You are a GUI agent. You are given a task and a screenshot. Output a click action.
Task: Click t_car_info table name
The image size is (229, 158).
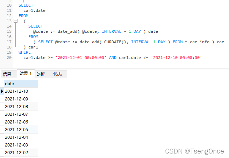[x=197, y=42]
